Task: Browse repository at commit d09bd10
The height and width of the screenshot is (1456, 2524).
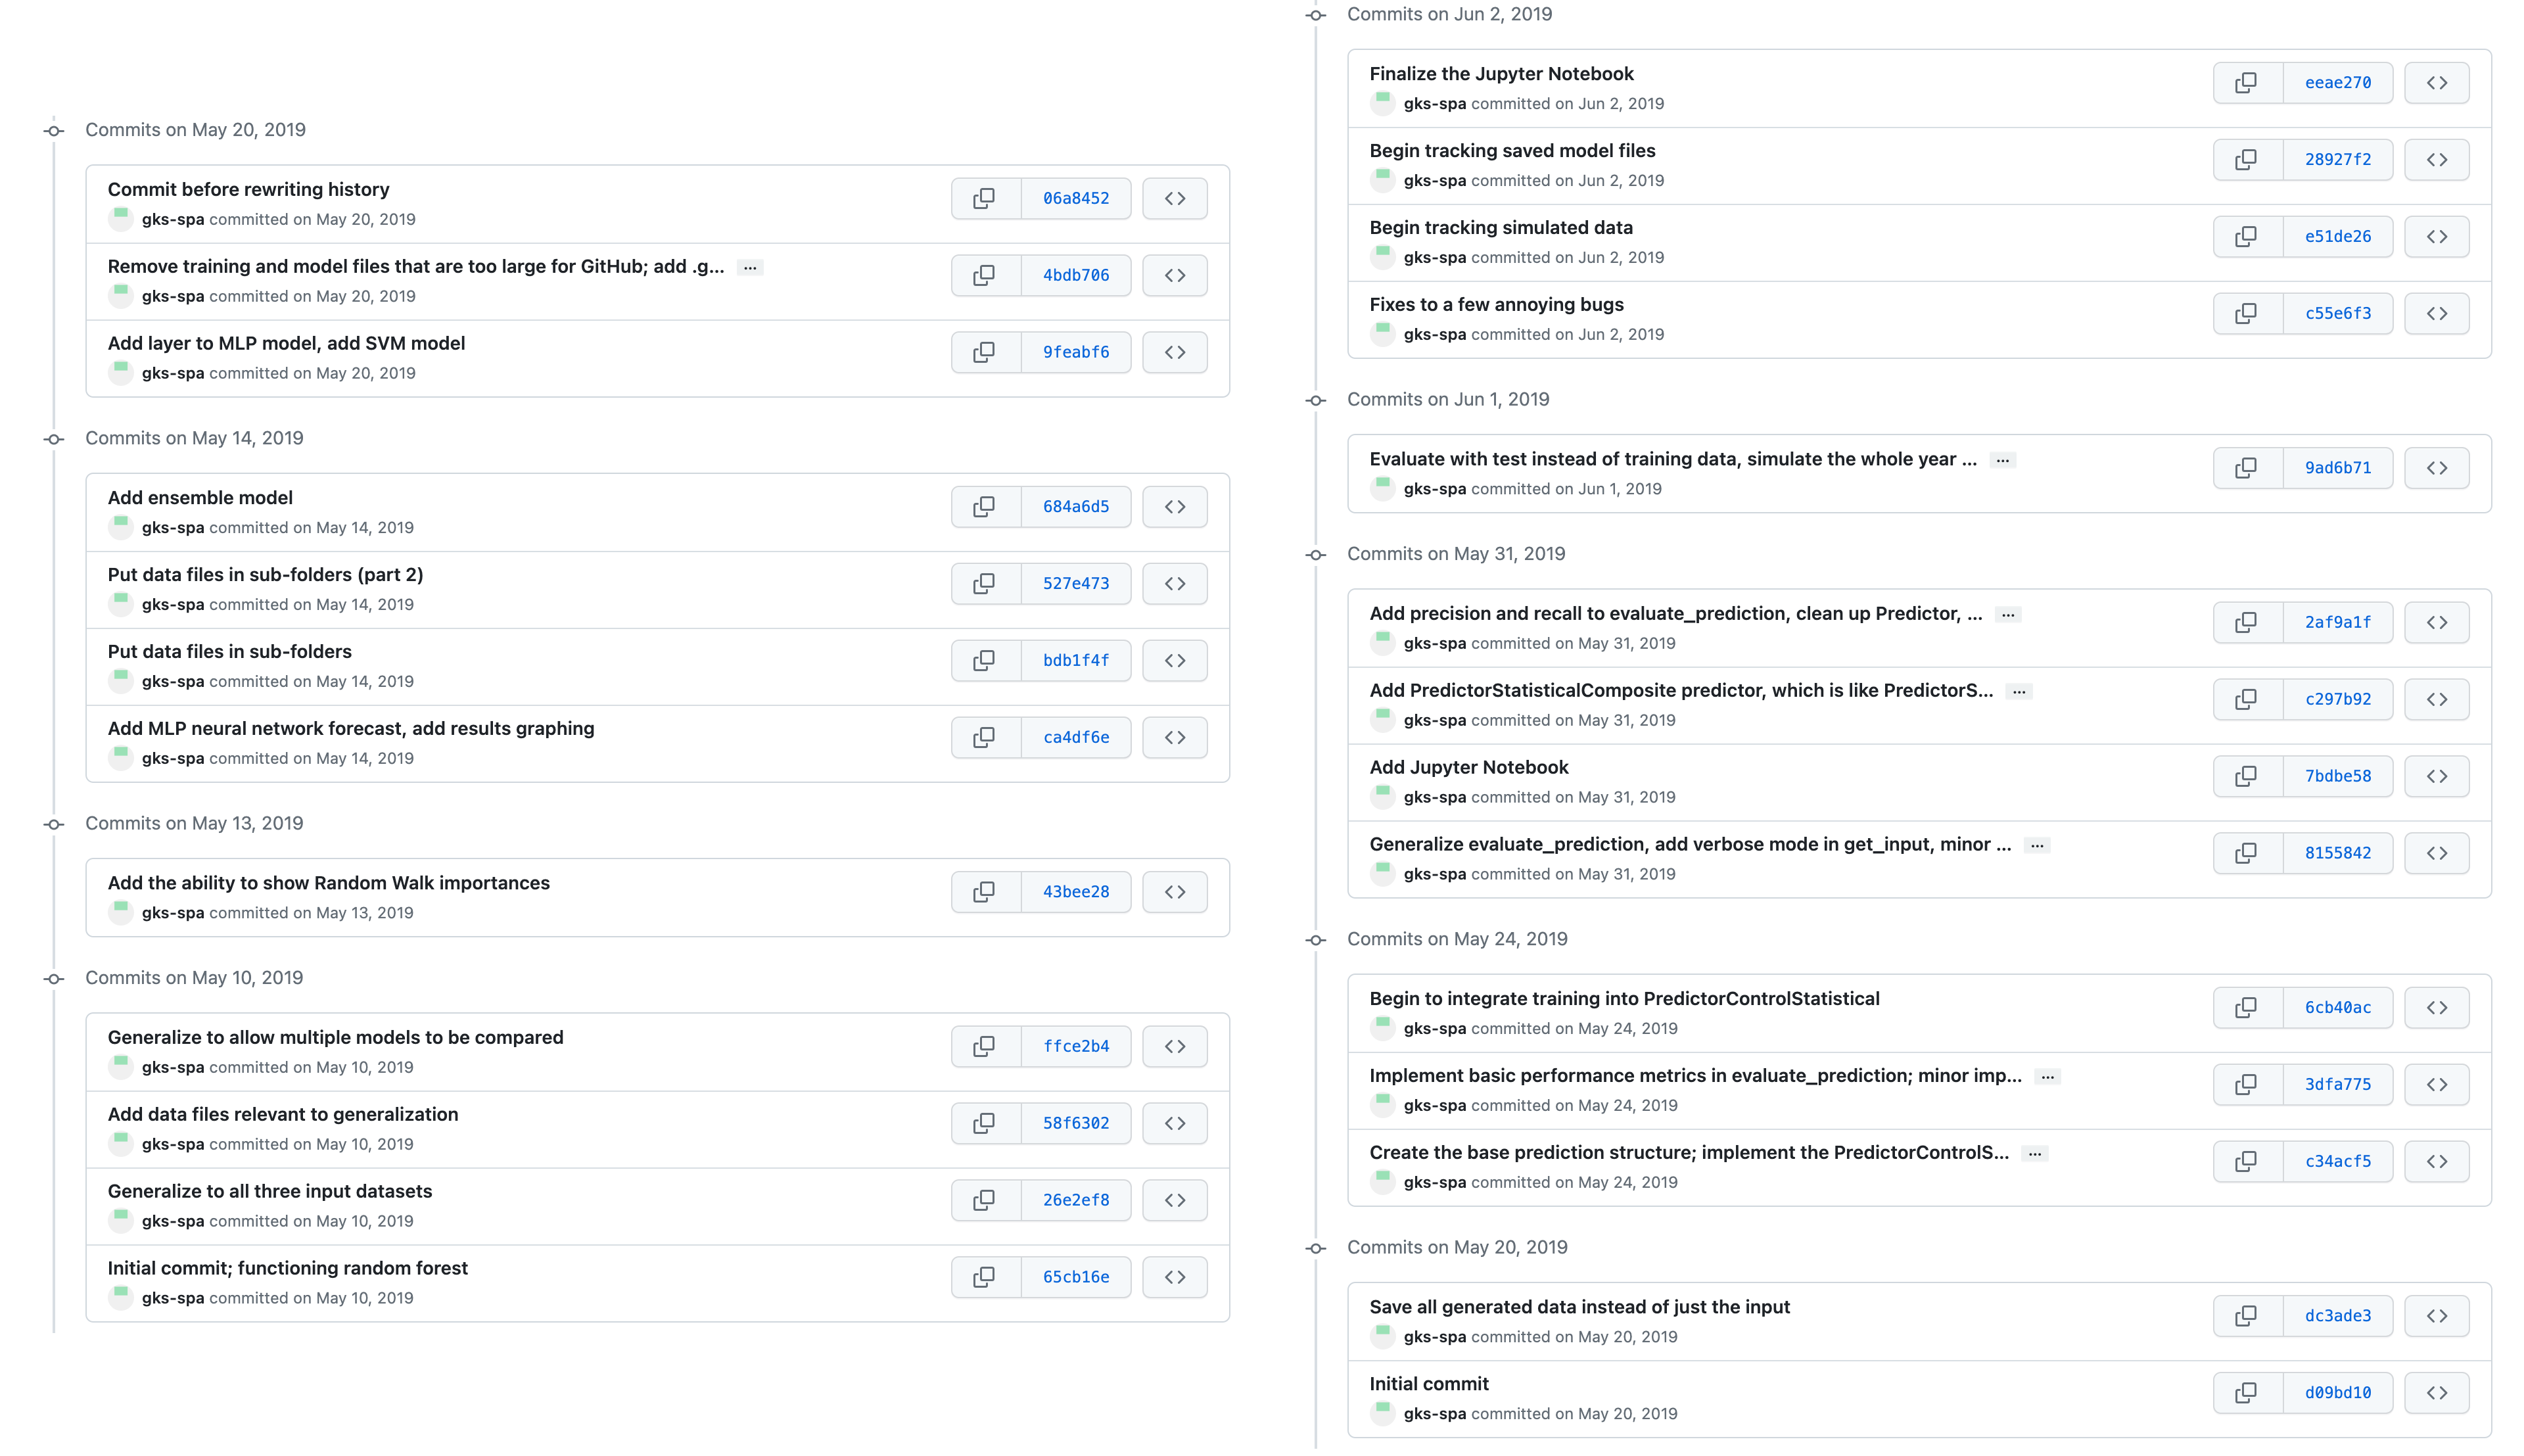Action: click(x=2437, y=1393)
